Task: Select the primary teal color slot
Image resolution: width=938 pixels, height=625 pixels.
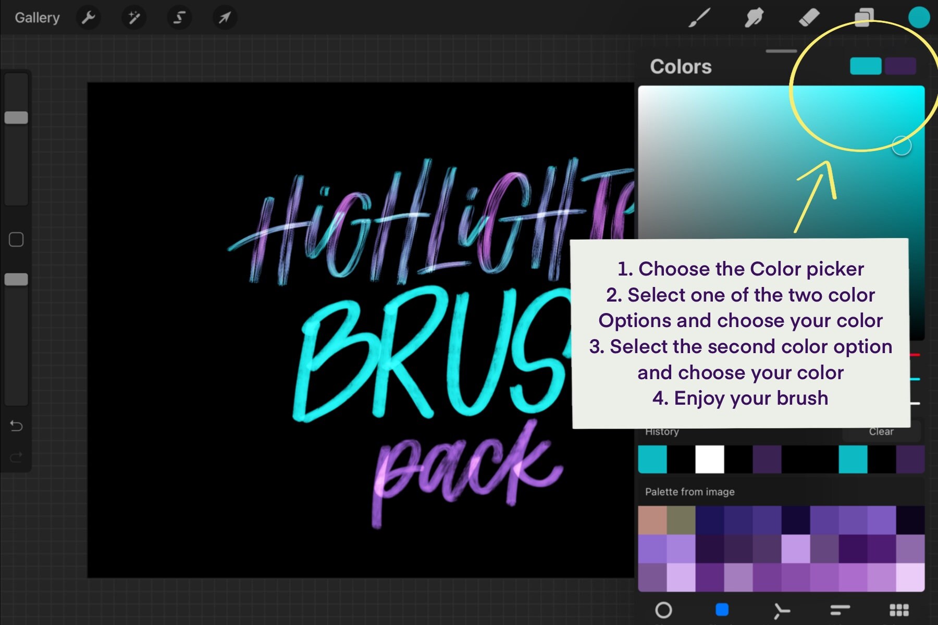Action: click(865, 66)
